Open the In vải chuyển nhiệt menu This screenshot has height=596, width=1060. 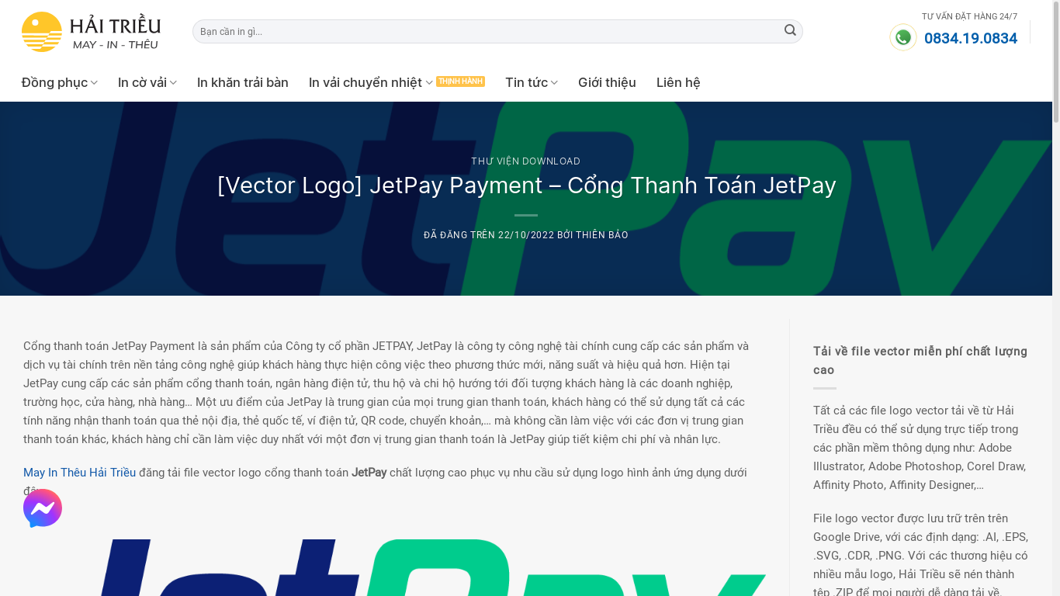365,82
